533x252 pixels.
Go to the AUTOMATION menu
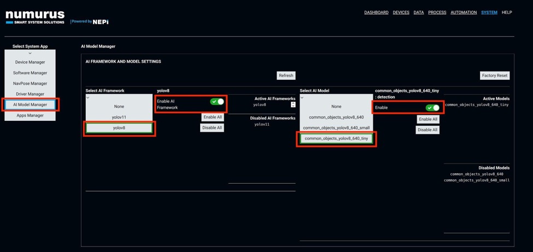pyautogui.click(x=463, y=12)
